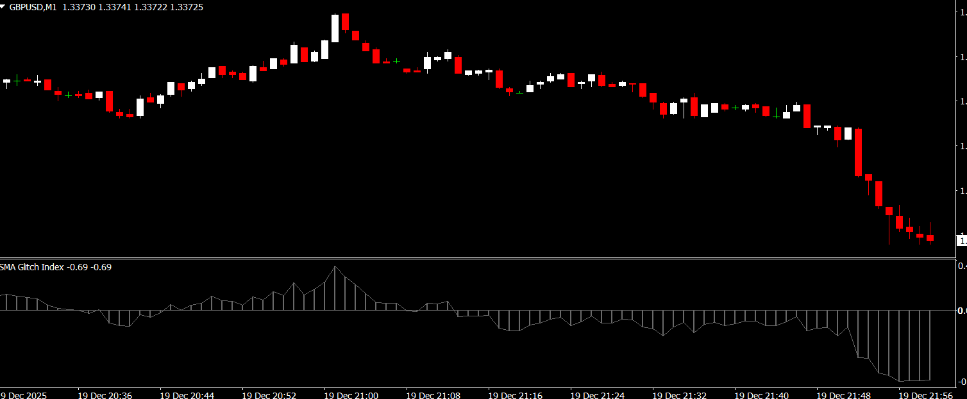The image size is (967, 399).
Task: Click the 19 Dec 20:36 time label
Action: click(105, 395)
